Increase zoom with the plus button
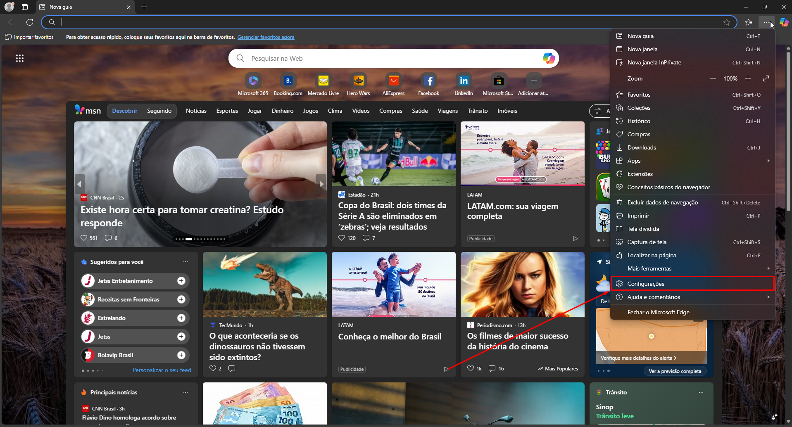This screenshot has width=792, height=427. 748,78
